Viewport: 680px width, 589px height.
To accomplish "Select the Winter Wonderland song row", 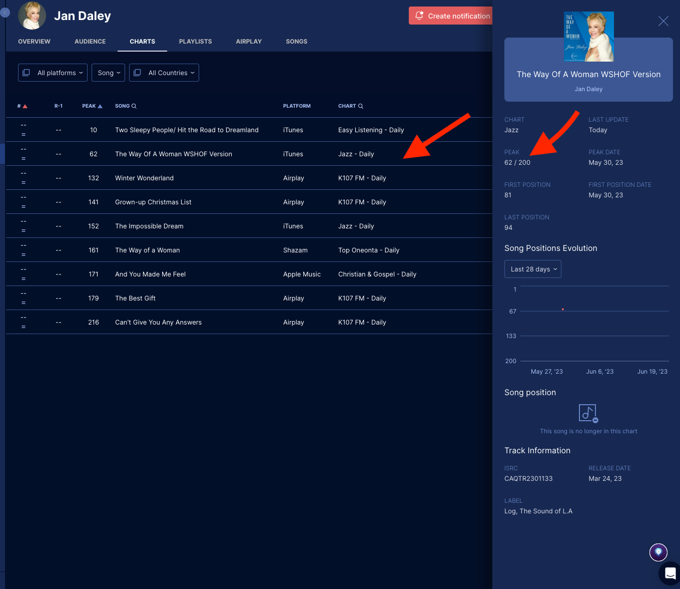I will (x=249, y=178).
